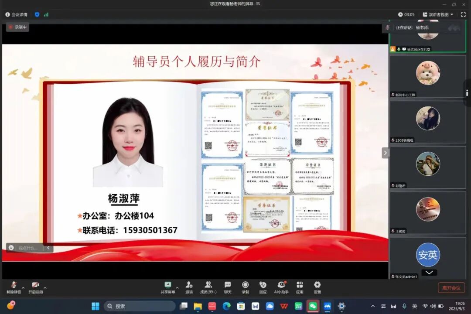Click the record (录制) button
The image size is (471, 314).
click(x=246, y=287)
